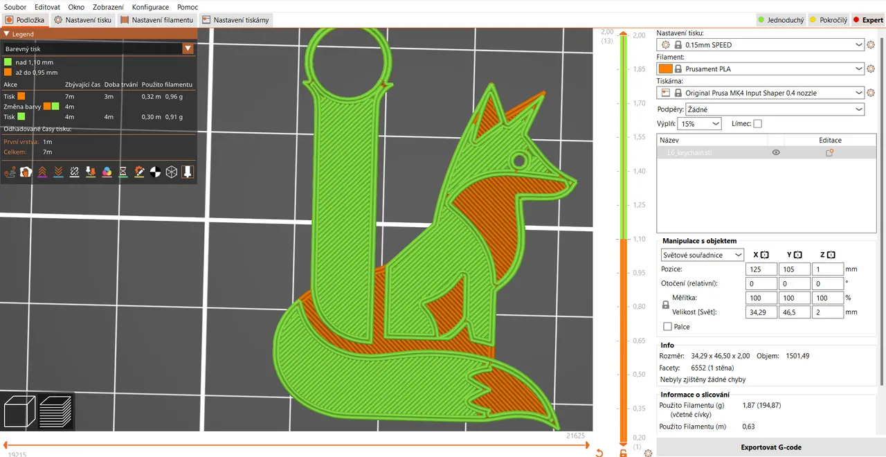This screenshot has width=886, height=457.
Task: Toggle retractions visibility in the legend toolbar
Action: pyautogui.click(x=42, y=172)
